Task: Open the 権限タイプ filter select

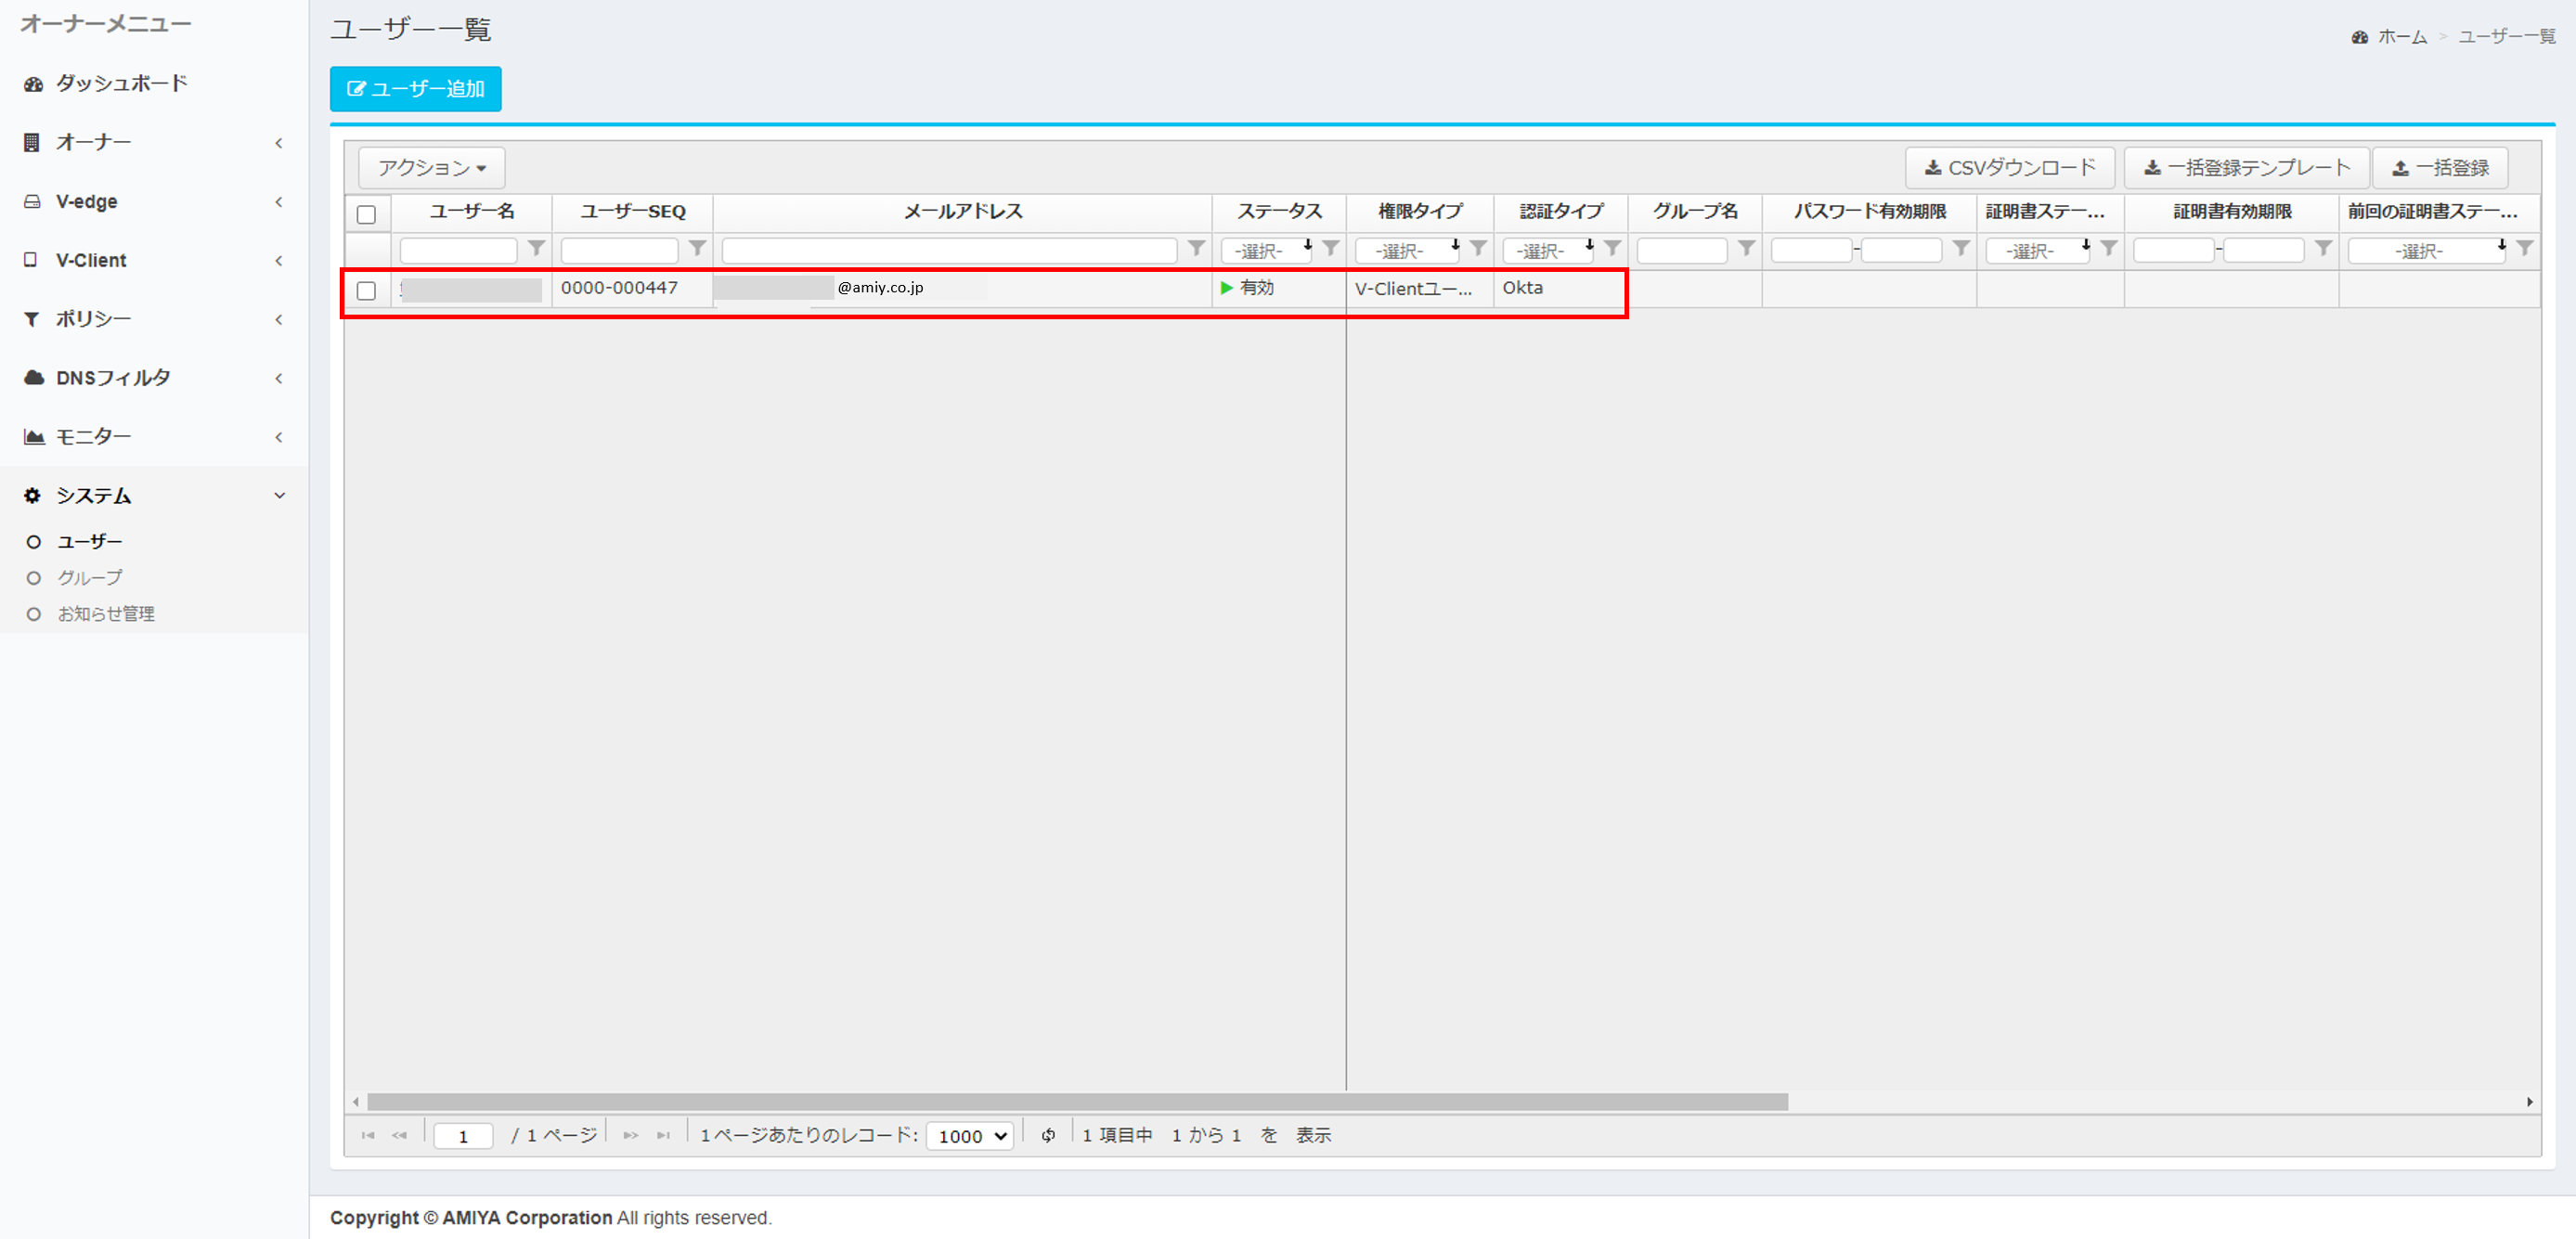Action: tap(1408, 250)
